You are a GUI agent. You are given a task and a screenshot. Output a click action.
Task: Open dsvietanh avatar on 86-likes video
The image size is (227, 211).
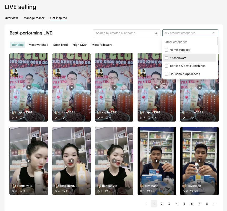pyautogui.click(x=142, y=186)
